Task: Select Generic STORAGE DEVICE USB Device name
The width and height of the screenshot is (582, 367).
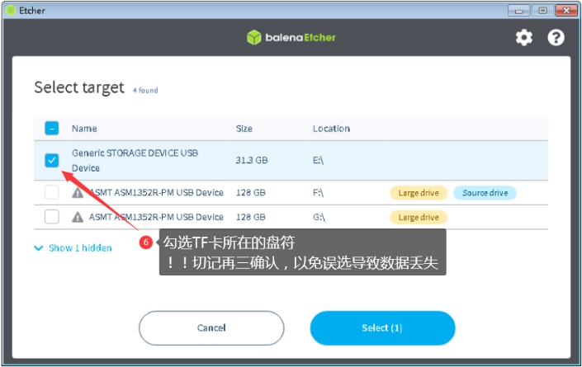Action: (x=135, y=161)
